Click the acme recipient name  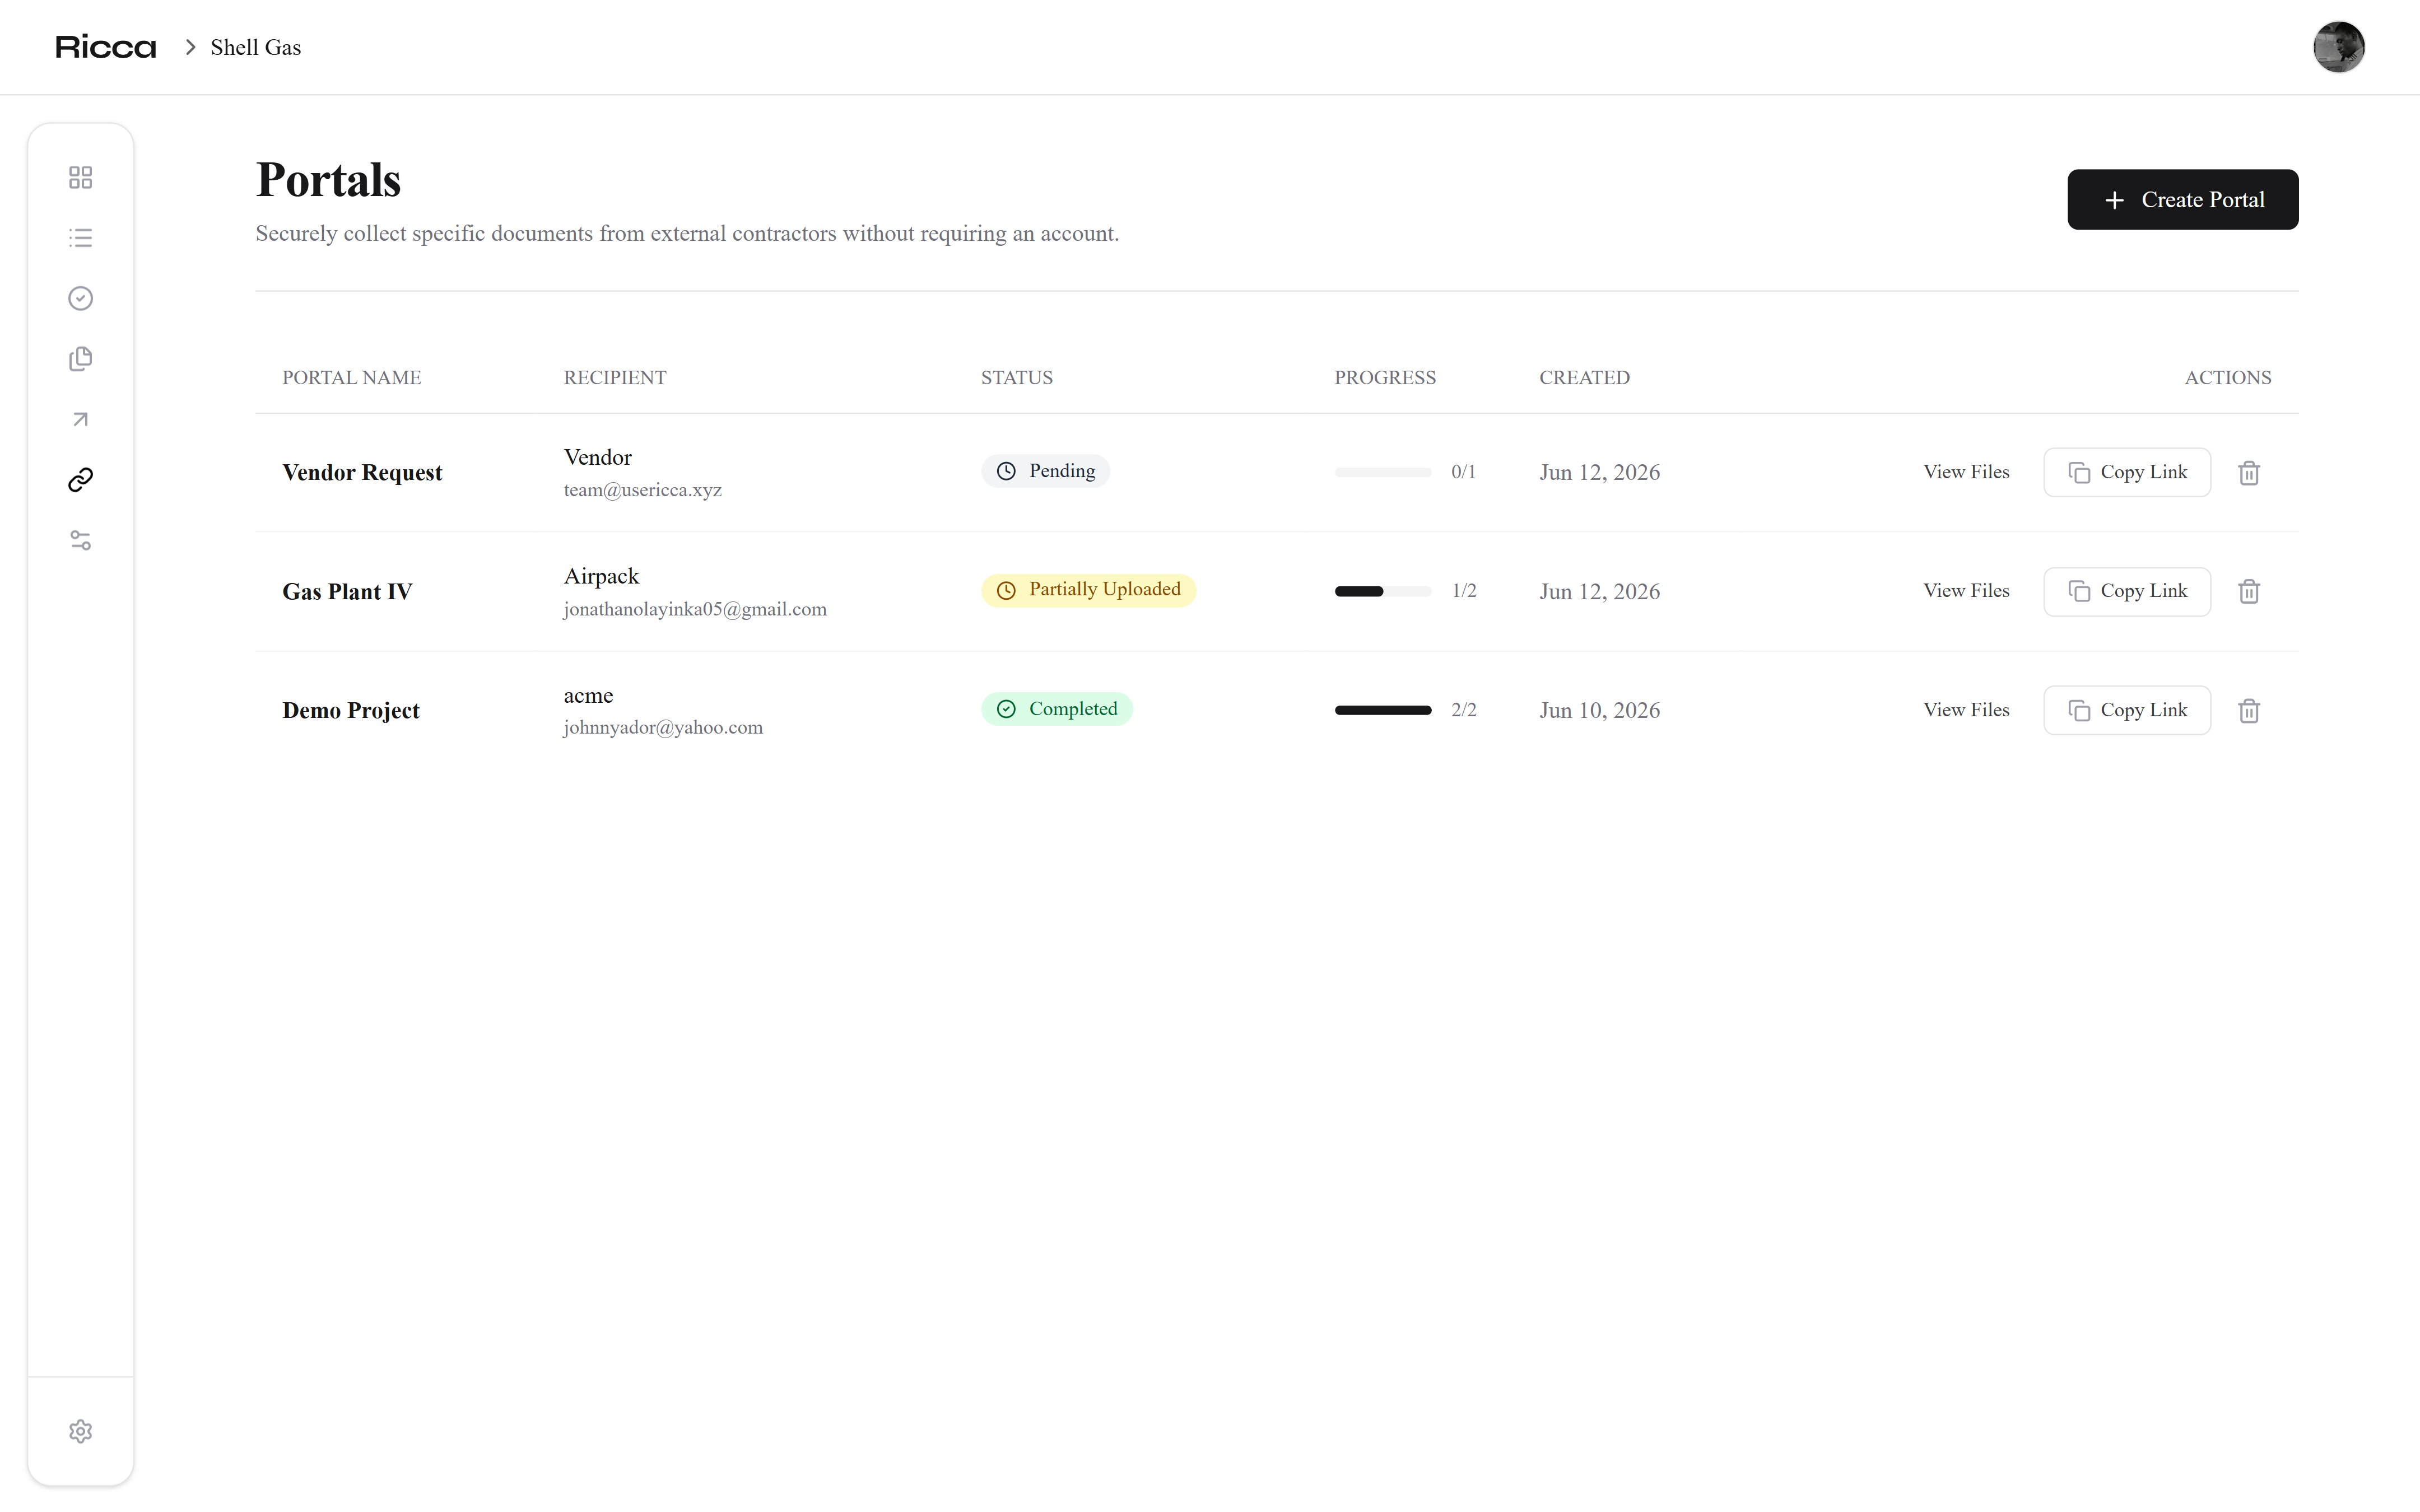(588, 695)
